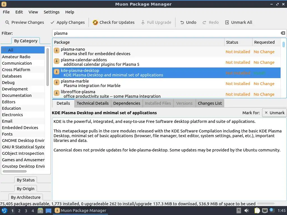Image resolution: width=287 pixels, height=215 pixels.
Task: Open the View menu
Action: (x=33, y=12)
